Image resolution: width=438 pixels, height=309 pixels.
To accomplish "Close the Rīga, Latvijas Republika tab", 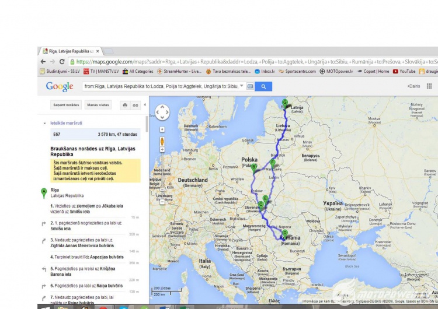I will point(98,51).
